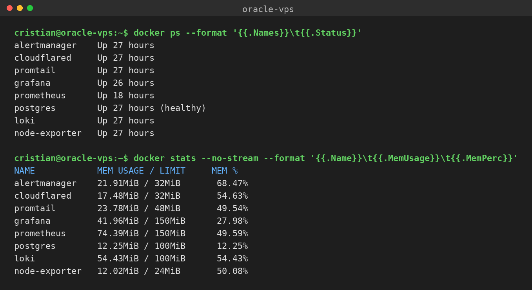Click the '74.39MiB / 150MiB' memory value
The image size is (532, 290).
(141, 234)
